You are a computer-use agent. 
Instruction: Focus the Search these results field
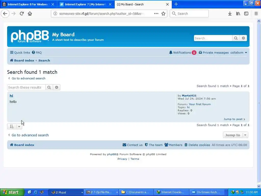pos(26,87)
